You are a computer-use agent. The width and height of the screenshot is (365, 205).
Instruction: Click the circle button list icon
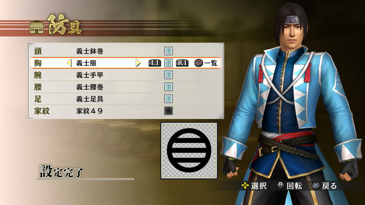pyautogui.click(x=199, y=63)
